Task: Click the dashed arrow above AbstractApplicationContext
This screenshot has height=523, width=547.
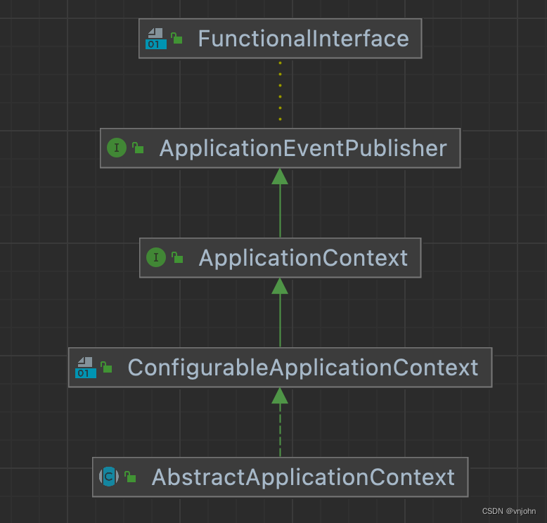Action: click(x=280, y=429)
